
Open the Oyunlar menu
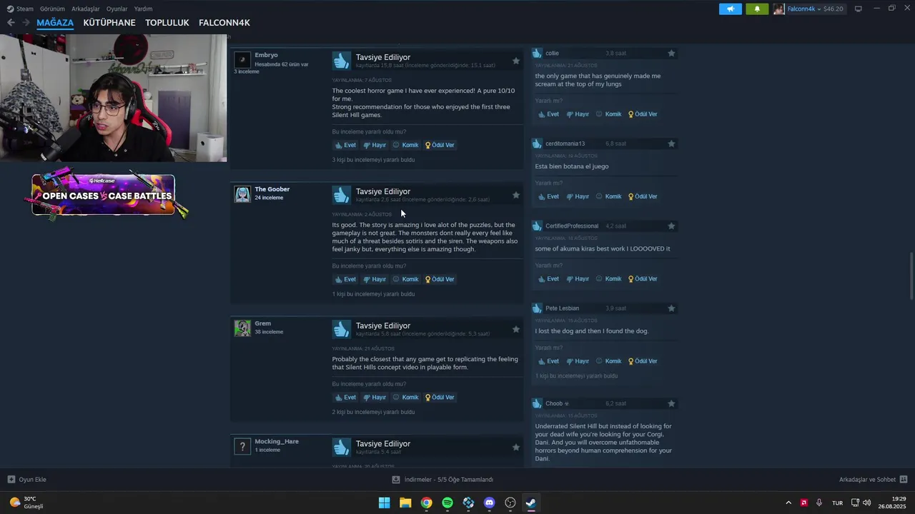coord(117,9)
